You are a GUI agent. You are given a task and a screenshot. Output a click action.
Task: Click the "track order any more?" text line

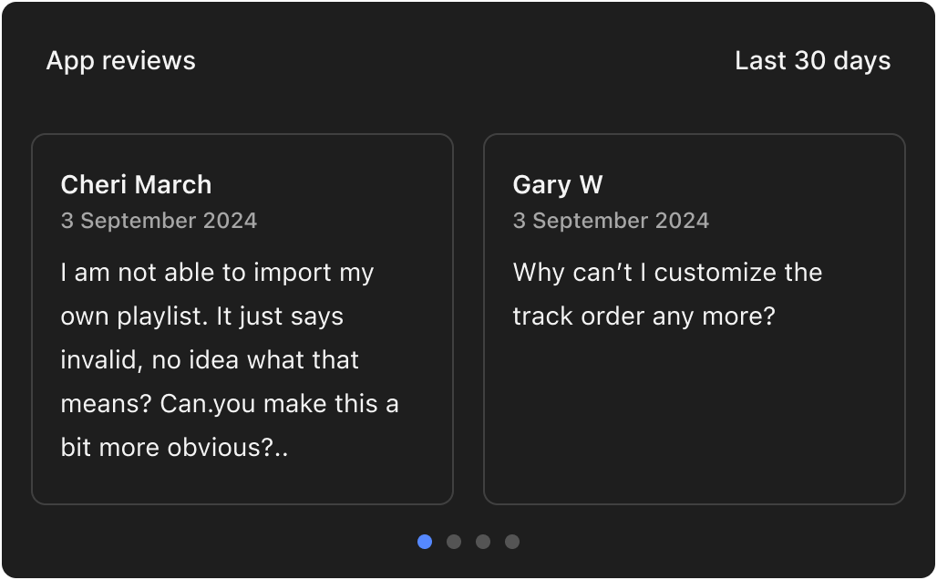click(x=644, y=316)
